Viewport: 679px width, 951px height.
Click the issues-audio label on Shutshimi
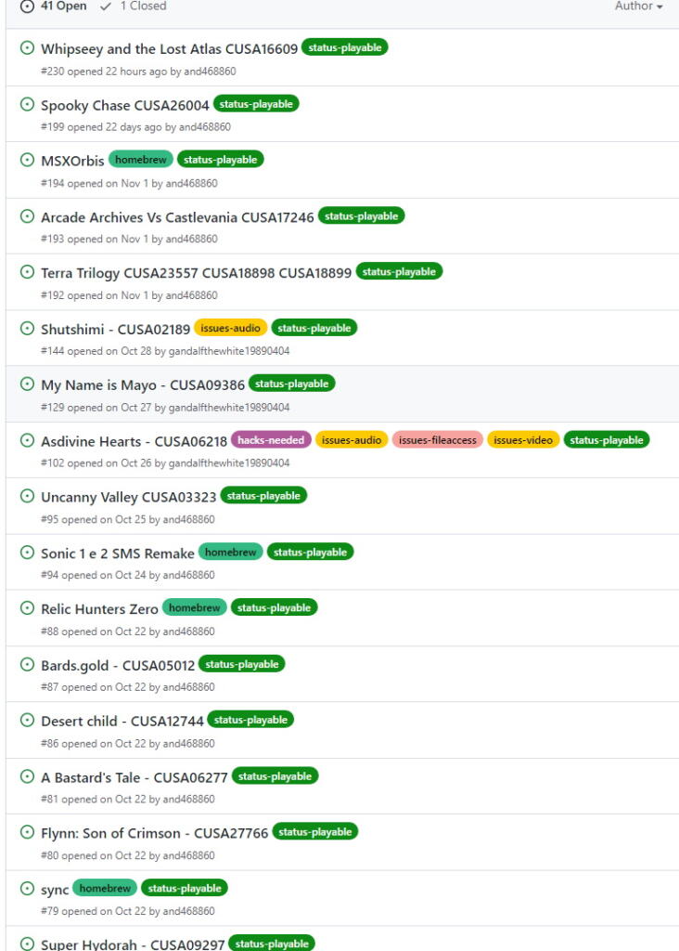[x=230, y=328]
